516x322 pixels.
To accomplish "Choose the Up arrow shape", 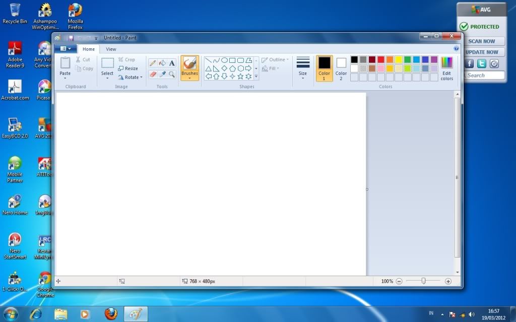I will (x=216, y=76).
